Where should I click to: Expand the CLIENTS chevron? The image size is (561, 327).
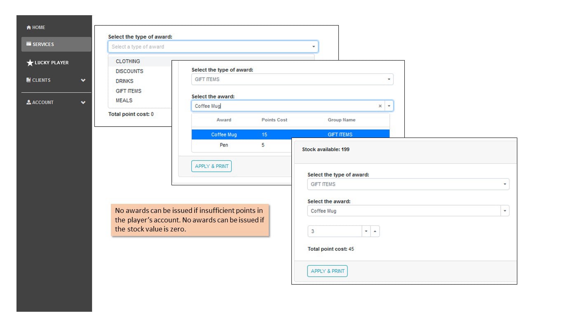click(83, 80)
